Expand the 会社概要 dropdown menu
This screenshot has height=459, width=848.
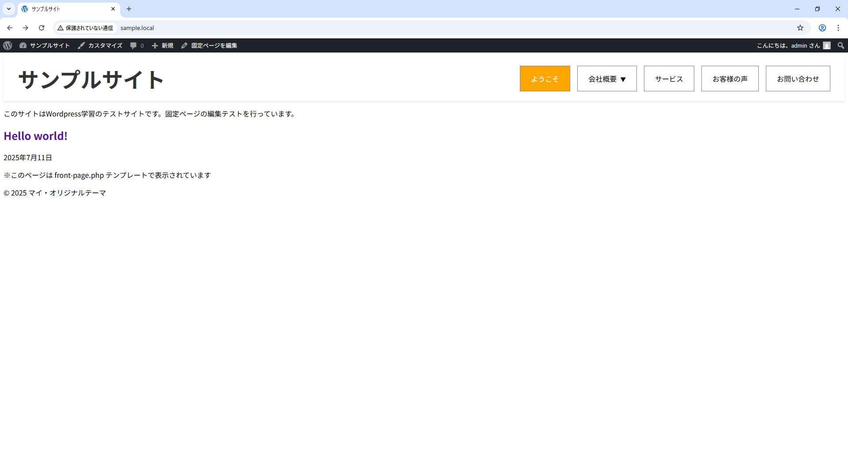[x=607, y=79]
